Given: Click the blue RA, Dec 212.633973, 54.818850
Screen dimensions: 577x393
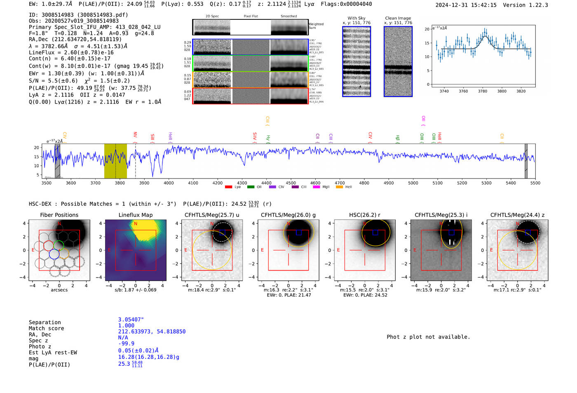Looking at the screenshot, I should [152, 332].
